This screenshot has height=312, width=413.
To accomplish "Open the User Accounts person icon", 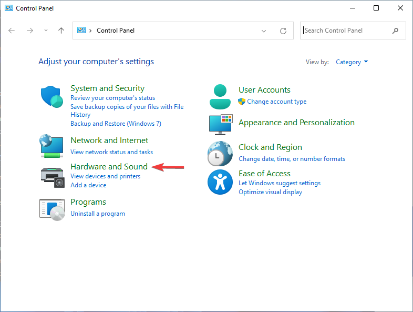I will click(220, 97).
